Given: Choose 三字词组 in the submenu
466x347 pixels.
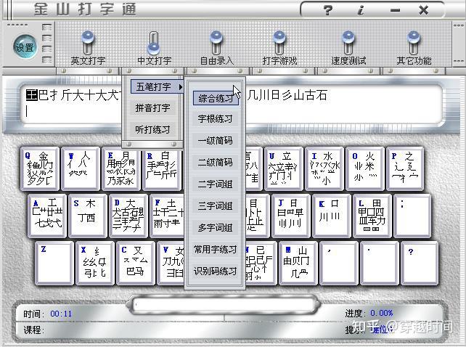Looking at the screenshot, I should tap(216, 206).
